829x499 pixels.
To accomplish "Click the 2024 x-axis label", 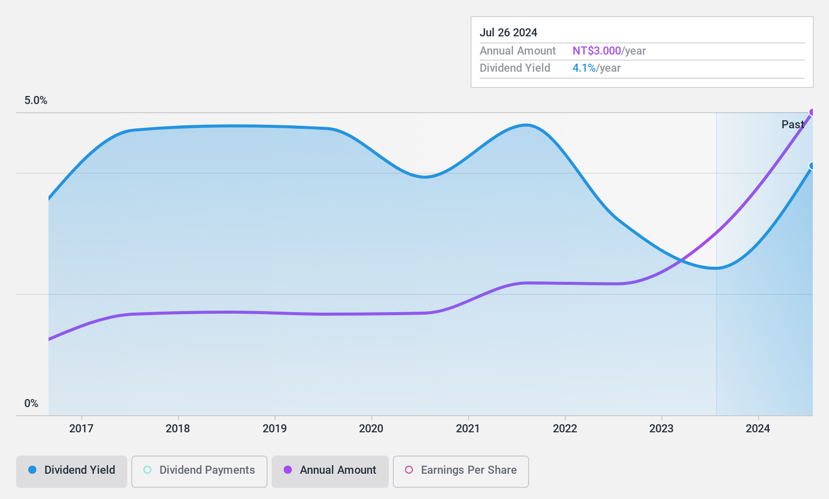I will click(x=758, y=429).
